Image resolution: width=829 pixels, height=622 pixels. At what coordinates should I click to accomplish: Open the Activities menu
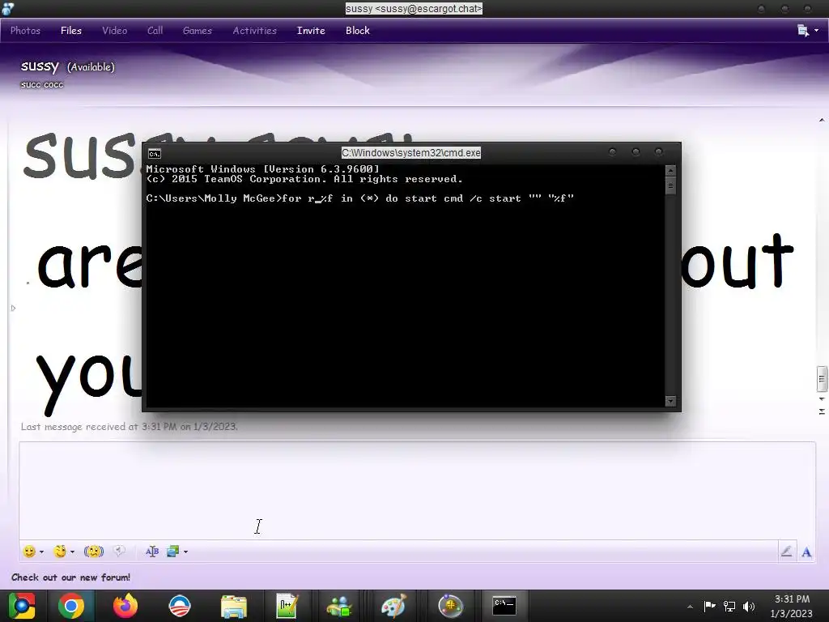click(x=255, y=31)
